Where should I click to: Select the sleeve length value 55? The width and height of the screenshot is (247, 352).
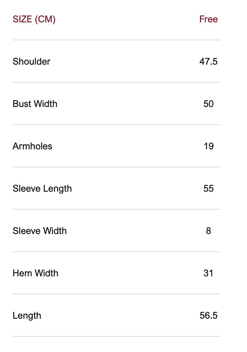click(x=208, y=189)
